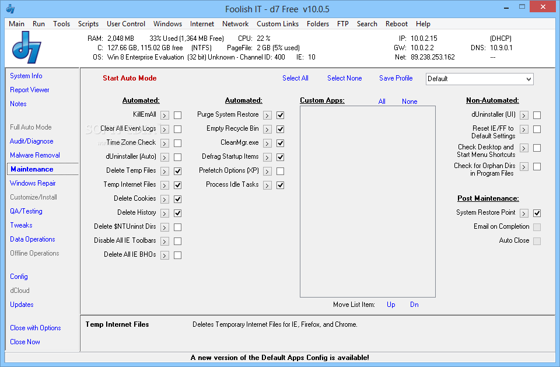
Task: Click arrow button next to dUninstaller (Auto)
Action: pyautogui.click(x=164, y=157)
